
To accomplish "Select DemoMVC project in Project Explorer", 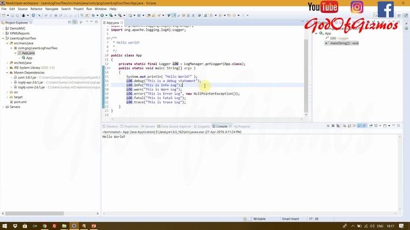I will coord(17,28).
